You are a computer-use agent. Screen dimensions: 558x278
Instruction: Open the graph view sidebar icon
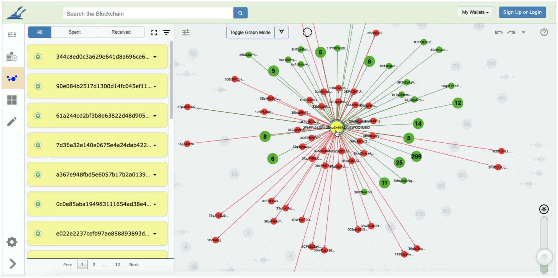[12, 78]
